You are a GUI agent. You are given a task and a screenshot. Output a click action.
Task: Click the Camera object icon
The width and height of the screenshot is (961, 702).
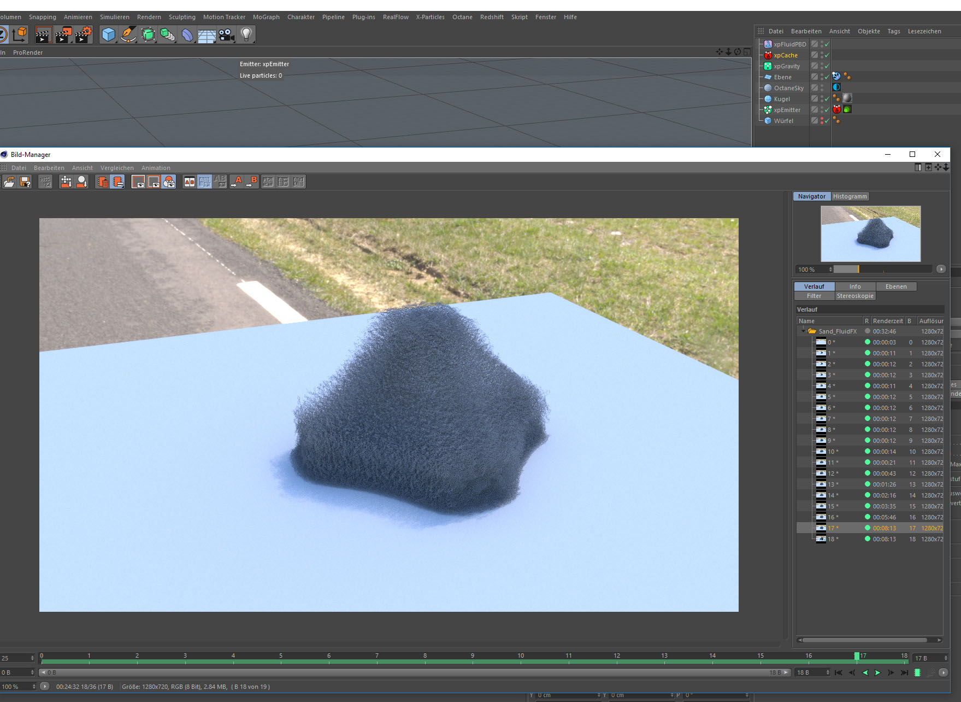(226, 35)
